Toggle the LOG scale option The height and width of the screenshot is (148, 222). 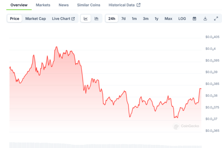tap(182, 18)
